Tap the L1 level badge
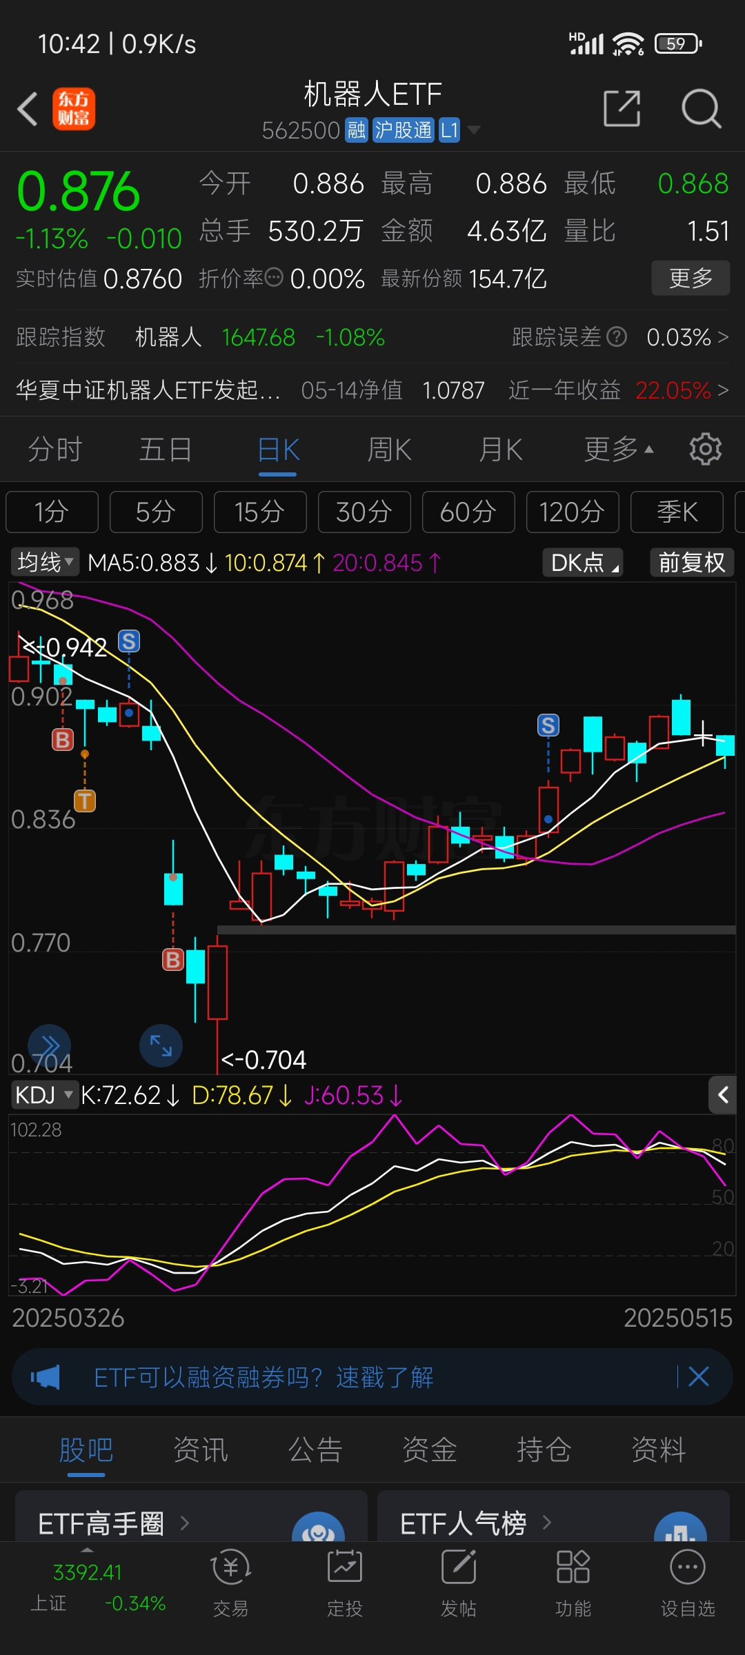This screenshot has height=1655, width=745. click(450, 130)
